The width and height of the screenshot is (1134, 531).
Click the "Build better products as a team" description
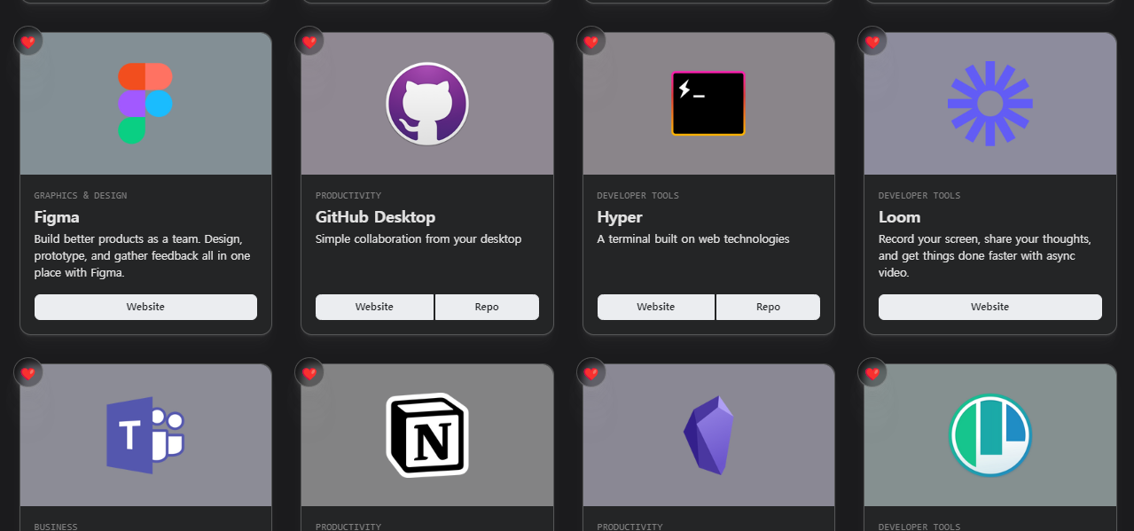[142, 255]
